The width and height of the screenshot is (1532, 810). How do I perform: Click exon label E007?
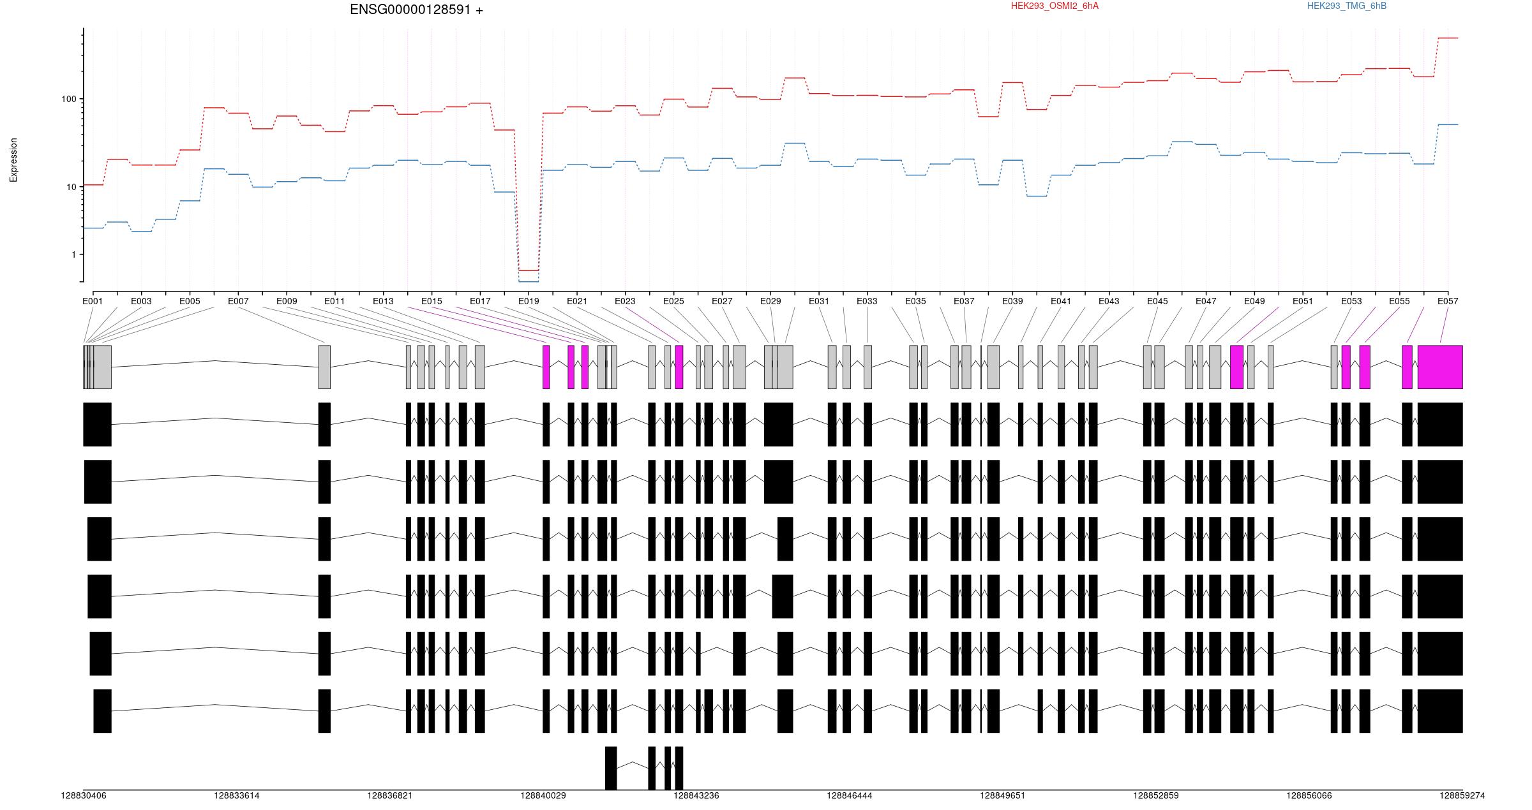[238, 301]
